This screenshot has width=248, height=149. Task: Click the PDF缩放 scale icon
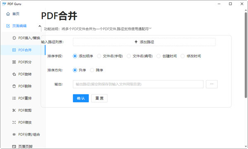[14, 122]
